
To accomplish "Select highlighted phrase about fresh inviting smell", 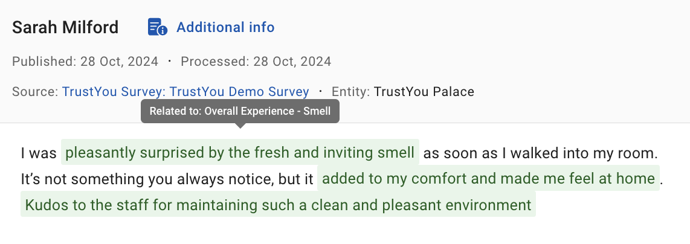I will tap(240, 153).
